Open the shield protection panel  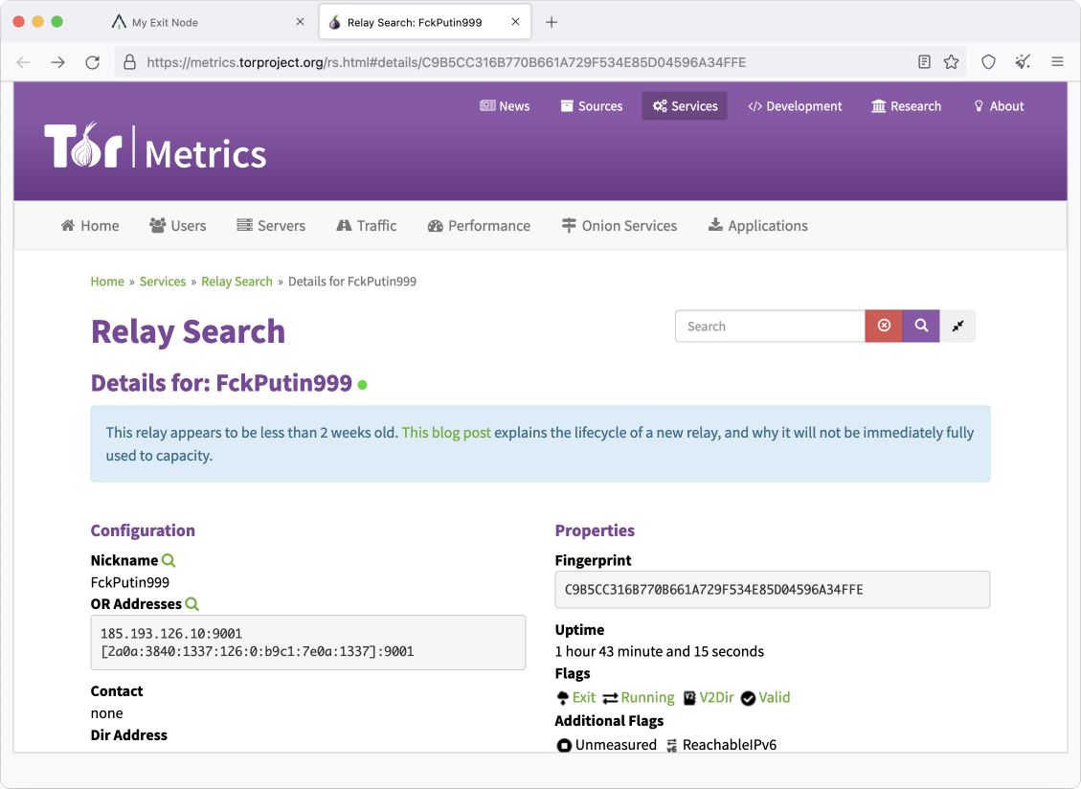(989, 62)
